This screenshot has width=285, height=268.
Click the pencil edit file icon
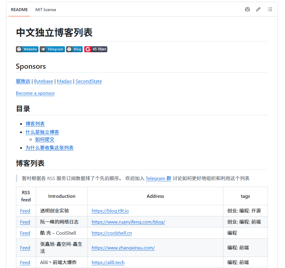258,9
